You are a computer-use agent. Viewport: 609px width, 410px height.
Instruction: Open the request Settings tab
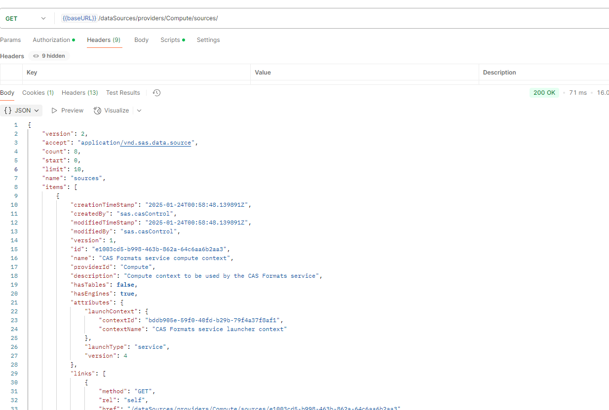point(208,39)
